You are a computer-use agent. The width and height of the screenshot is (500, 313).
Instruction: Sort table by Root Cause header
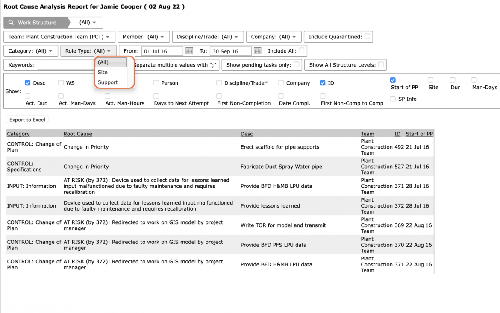click(x=78, y=134)
